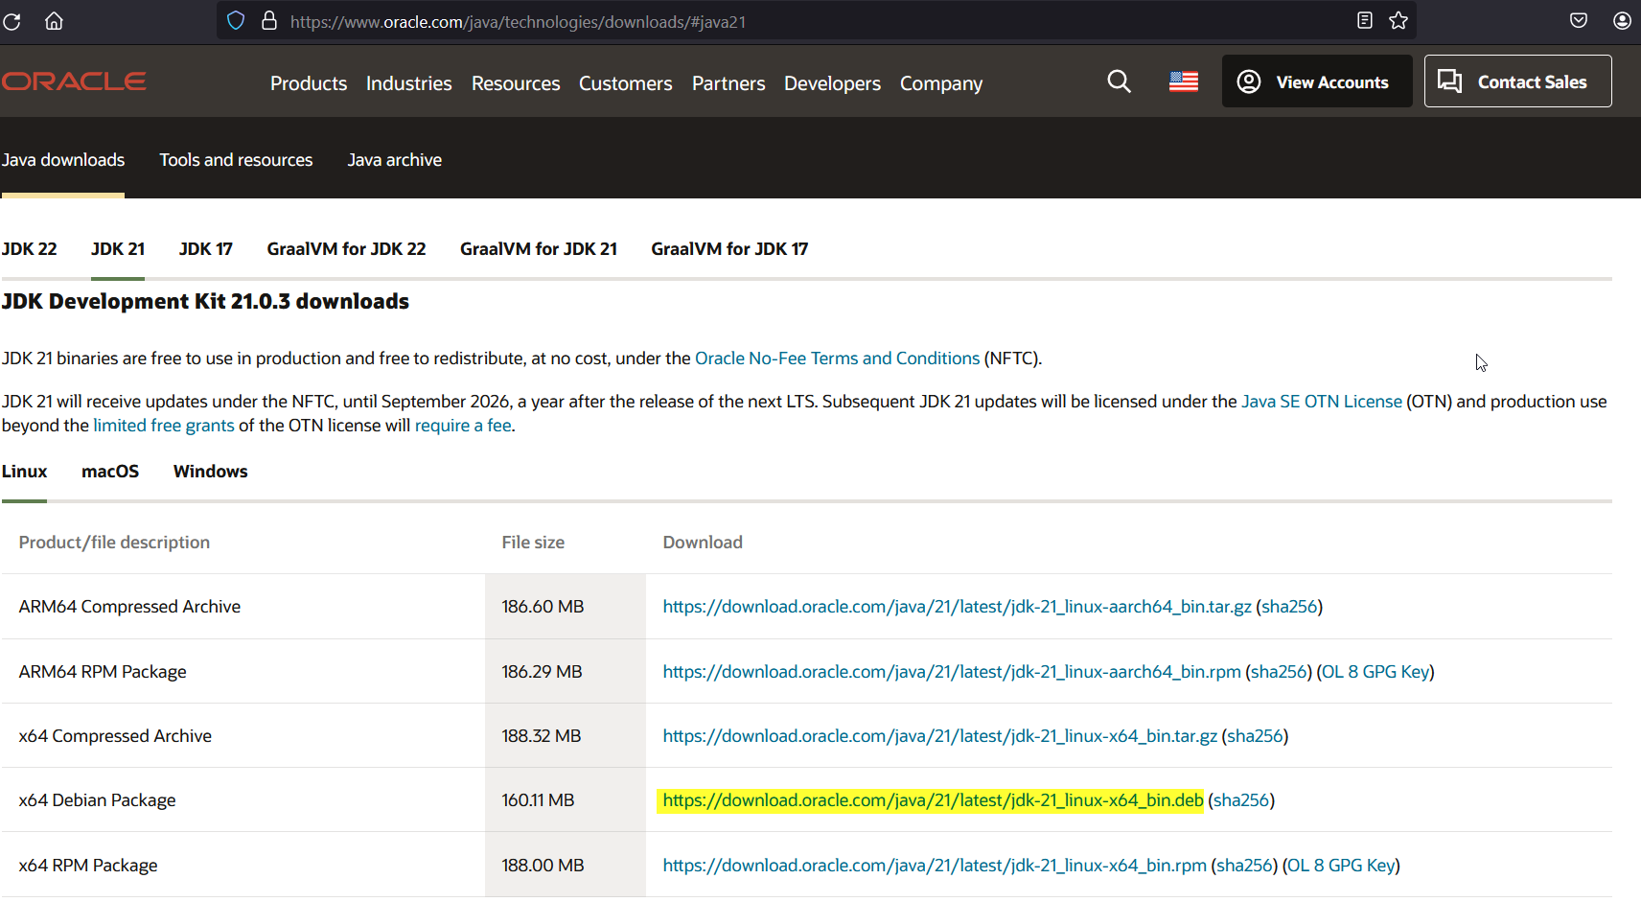Switch to macOS downloads tab

110,472
